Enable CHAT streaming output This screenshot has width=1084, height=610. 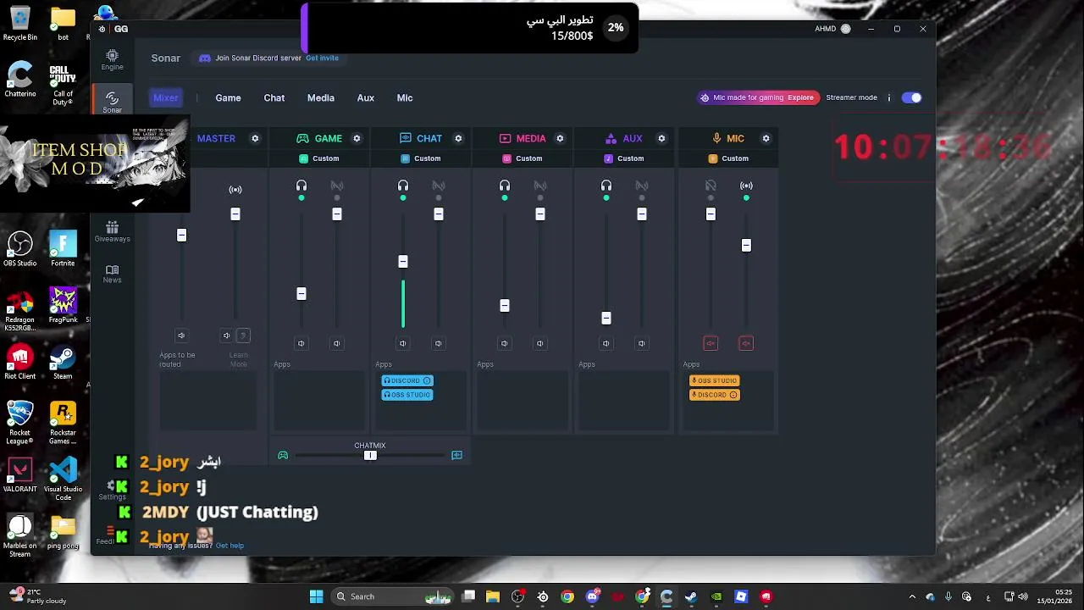(x=439, y=186)
